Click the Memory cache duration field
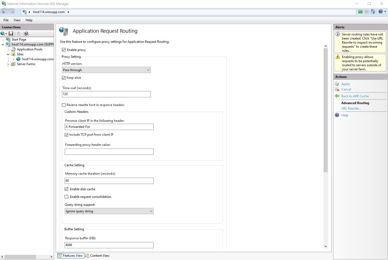Screen dimensions: 388x260 point(109,181)
